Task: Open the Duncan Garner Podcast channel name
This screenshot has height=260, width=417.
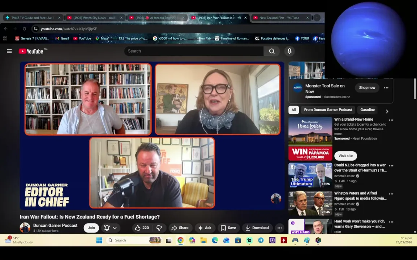Action: point(55,225)
